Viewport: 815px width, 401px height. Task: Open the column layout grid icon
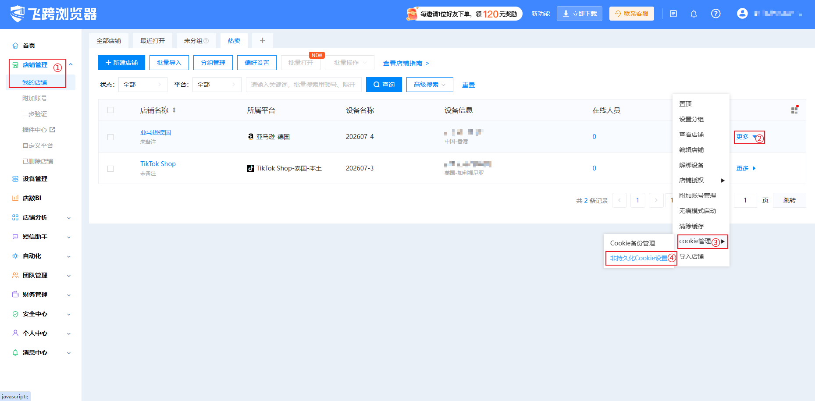pyautogui.click(x=794, y=110)
